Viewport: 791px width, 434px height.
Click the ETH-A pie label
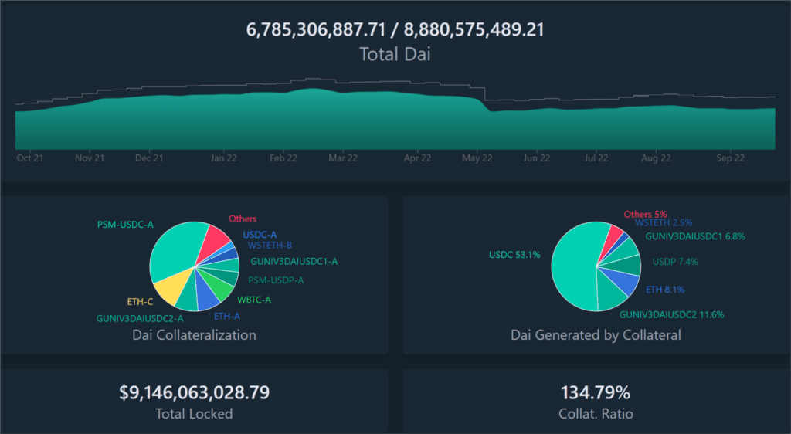[x=227, y=317]
